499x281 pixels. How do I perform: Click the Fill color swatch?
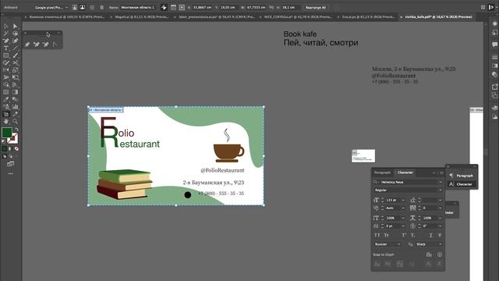pyautogui.click(x=7, y=133)
